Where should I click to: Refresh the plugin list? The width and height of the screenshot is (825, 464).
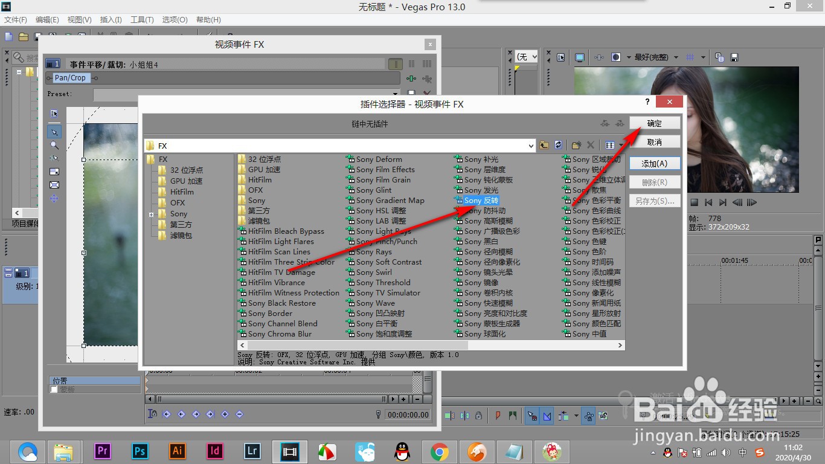pyautogui.click(x=559, y=145)
